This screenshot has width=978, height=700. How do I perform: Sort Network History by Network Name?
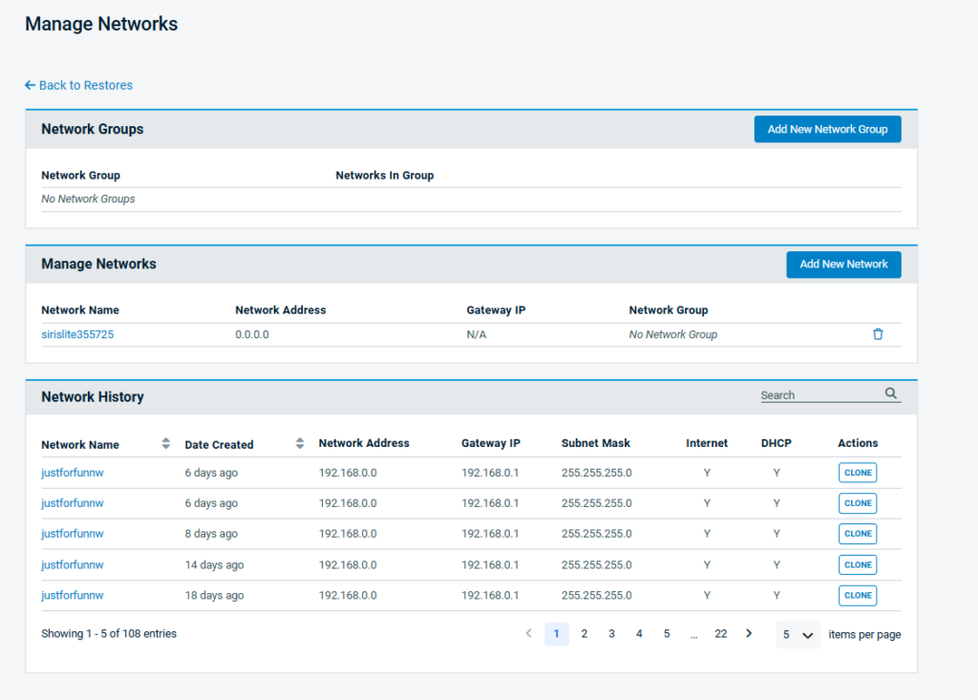165,443
